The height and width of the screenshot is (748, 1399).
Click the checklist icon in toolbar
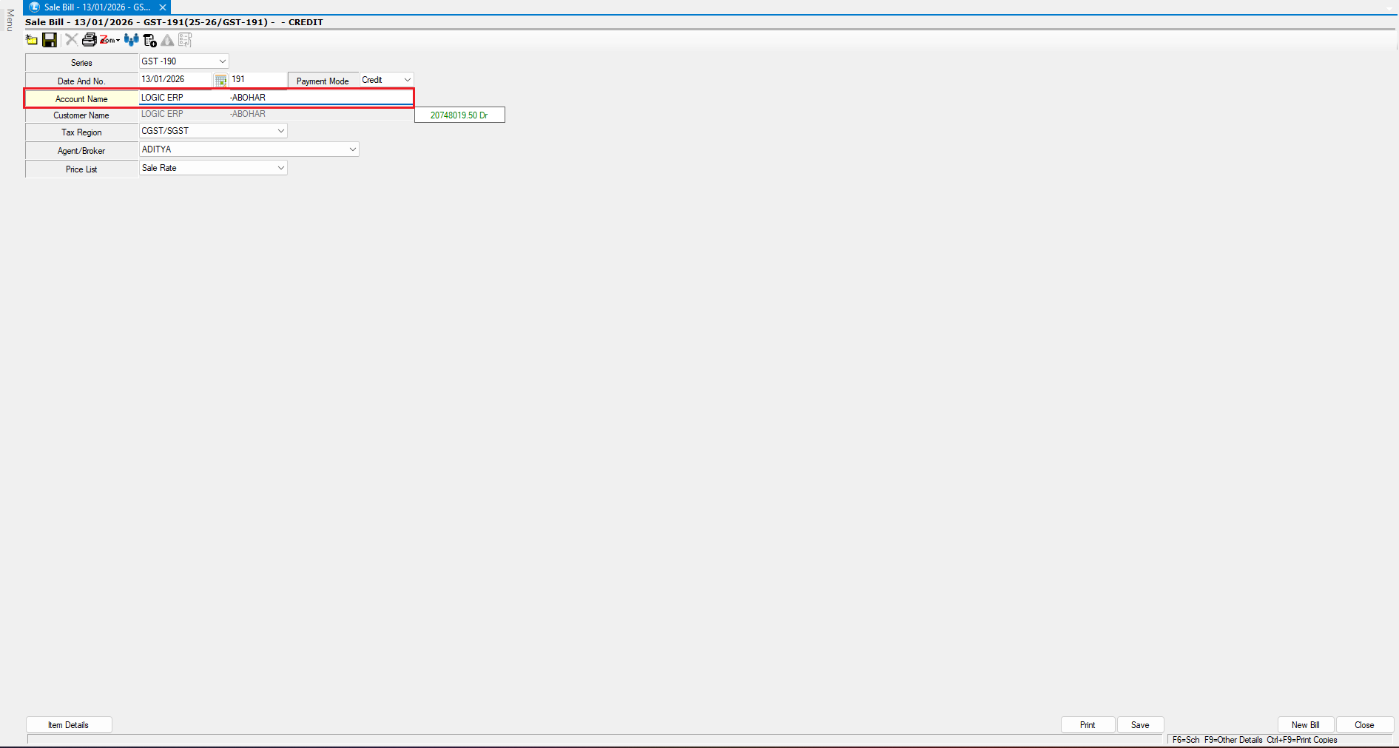[x=185, y=40]
